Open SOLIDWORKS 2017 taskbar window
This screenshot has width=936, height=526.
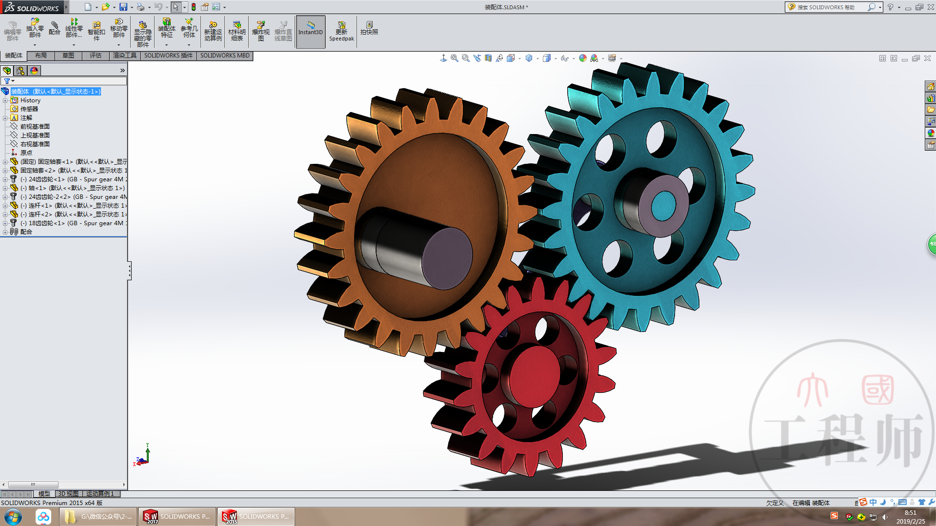pyautogui.click(x=178, y=517)
